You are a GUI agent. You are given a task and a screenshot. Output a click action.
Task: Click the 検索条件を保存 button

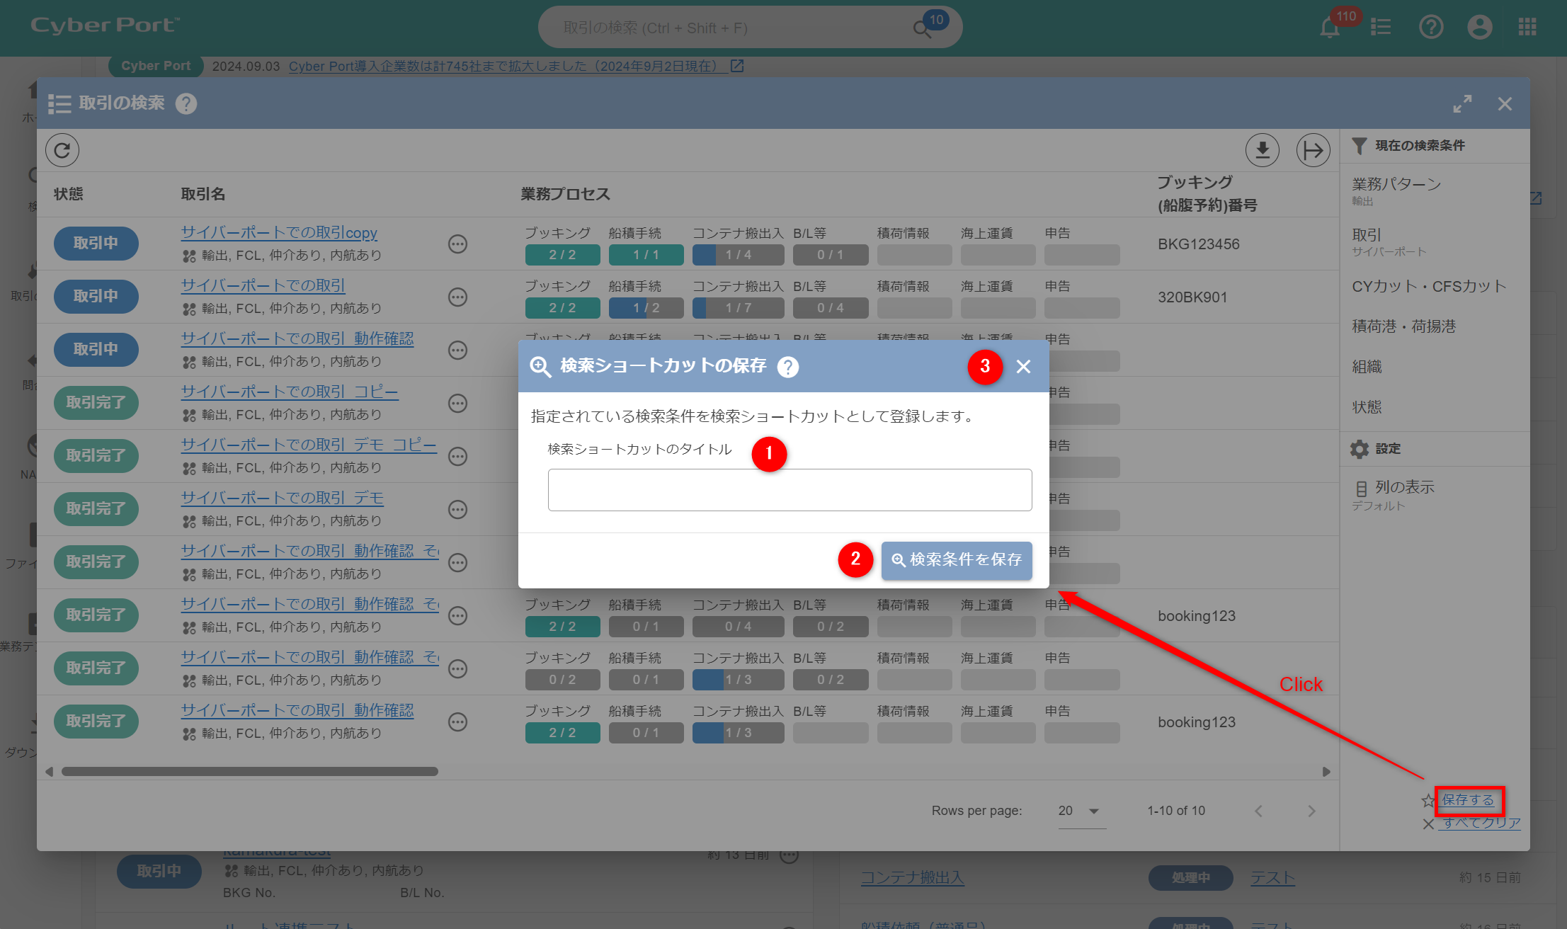pyautogui.click(x=956, y=560)
